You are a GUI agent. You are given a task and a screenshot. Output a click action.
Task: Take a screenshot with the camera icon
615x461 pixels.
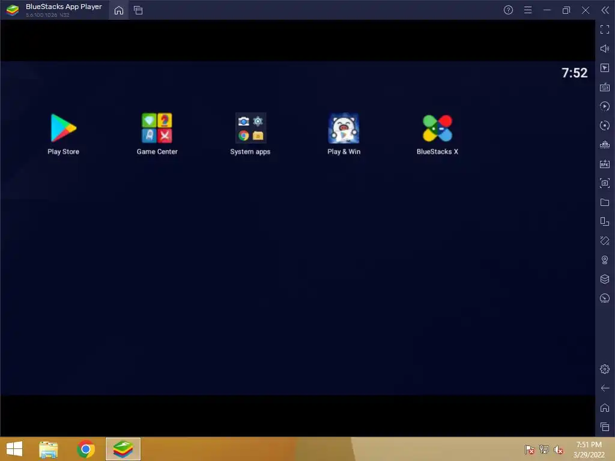point(605,183)
